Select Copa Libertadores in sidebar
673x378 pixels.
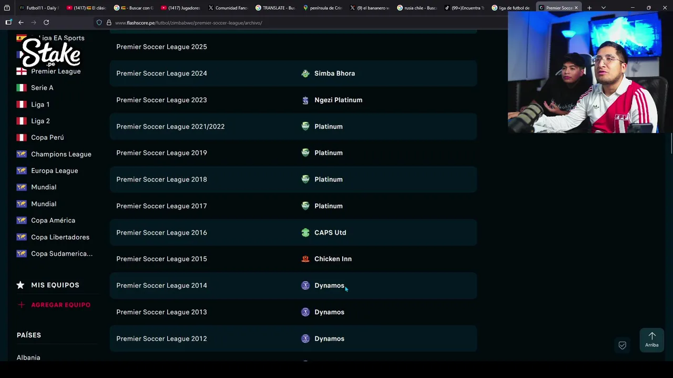[x=60, y=237]
